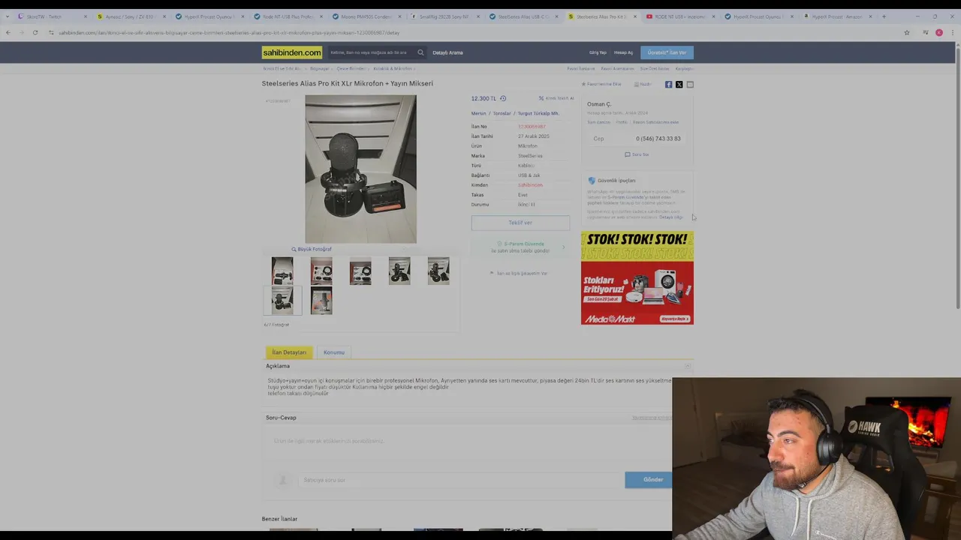Click the email share icon
This screenshot has height=540, width=961.
point(690,85)
